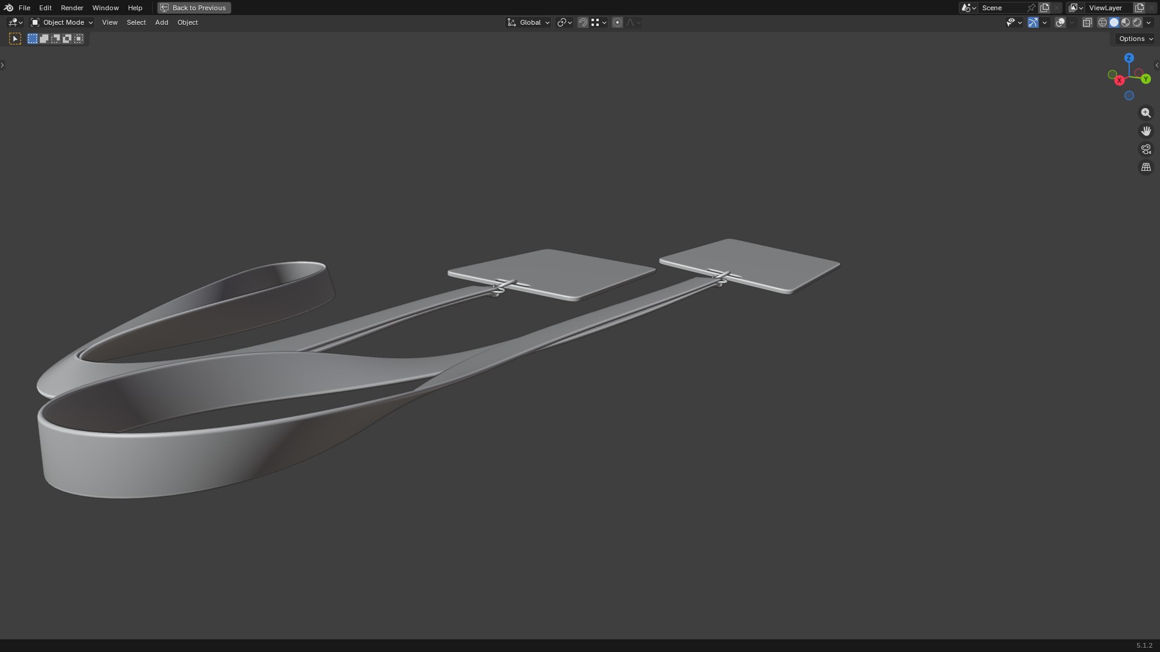This screenshot has width=1160, height=652.
Task: Toggle the snapping magnet icon
Action: 583,22
